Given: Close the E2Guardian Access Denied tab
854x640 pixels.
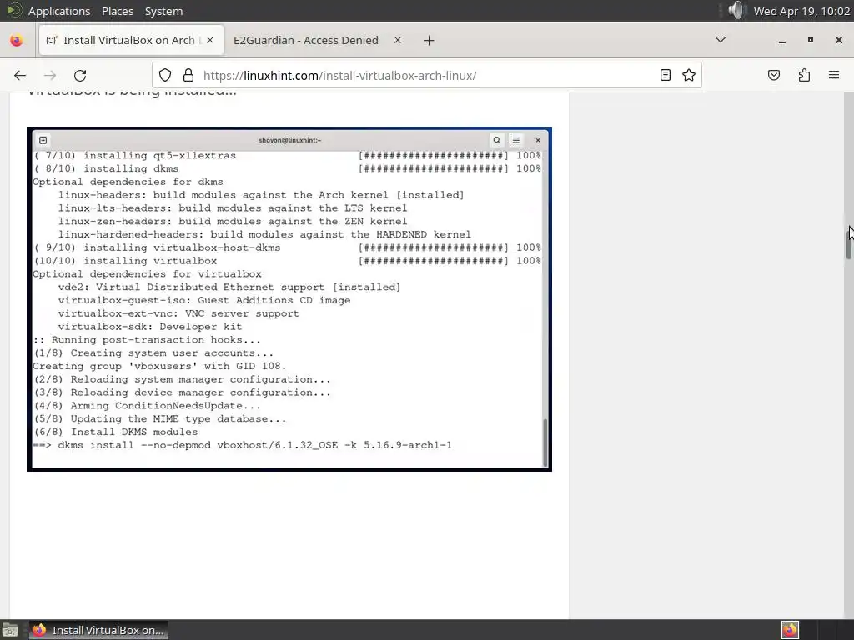Looking at the screenshot, I should 398,40.
